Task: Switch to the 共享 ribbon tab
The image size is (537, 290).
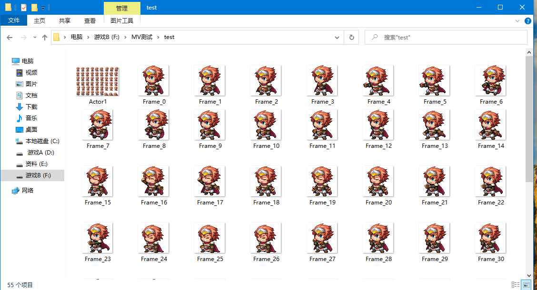Action: click(65, 20)
